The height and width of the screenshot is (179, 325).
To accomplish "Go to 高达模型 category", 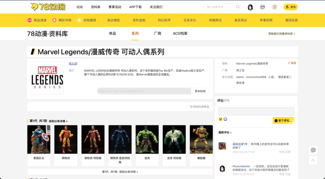I will click(113, 20).
